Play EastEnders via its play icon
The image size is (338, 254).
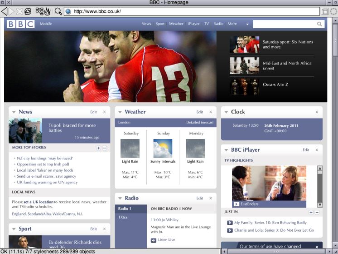237,204
